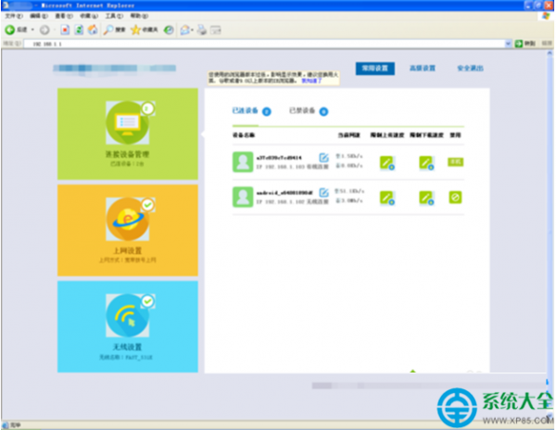
Task: Set download speed limit for first device
Action: (x=426, y=163)
